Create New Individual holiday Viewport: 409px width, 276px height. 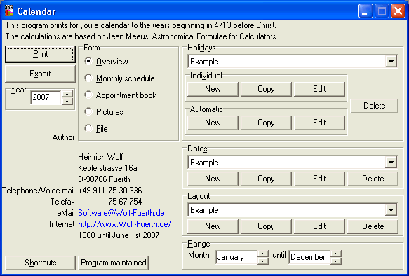click(x=213, y=89)
